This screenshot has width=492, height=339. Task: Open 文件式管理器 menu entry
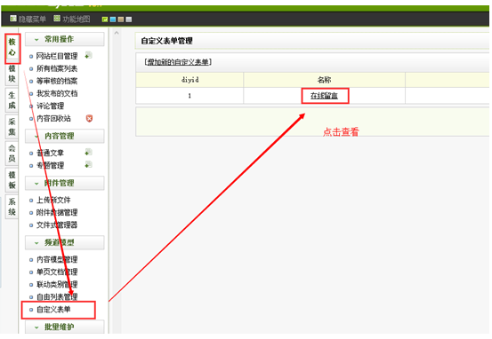coord(57,225)
